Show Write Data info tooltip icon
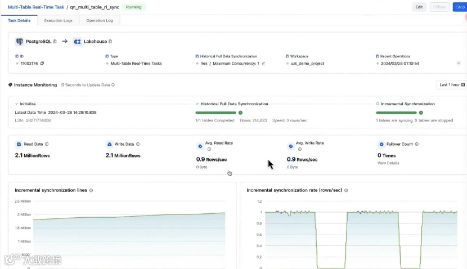This screenshot has width=467, height=269. pos(138,144)
